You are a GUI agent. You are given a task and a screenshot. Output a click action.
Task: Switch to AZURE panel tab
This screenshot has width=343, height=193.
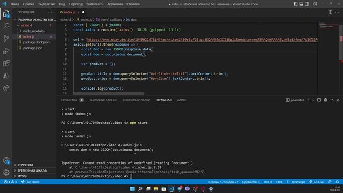(182, 100)
